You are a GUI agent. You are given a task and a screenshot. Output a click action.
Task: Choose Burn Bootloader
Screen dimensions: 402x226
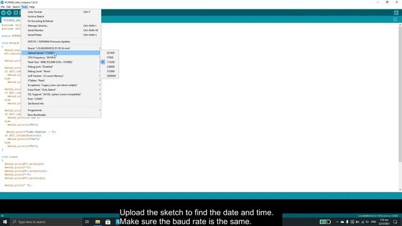pyautogui.click(x=61, y=115)
